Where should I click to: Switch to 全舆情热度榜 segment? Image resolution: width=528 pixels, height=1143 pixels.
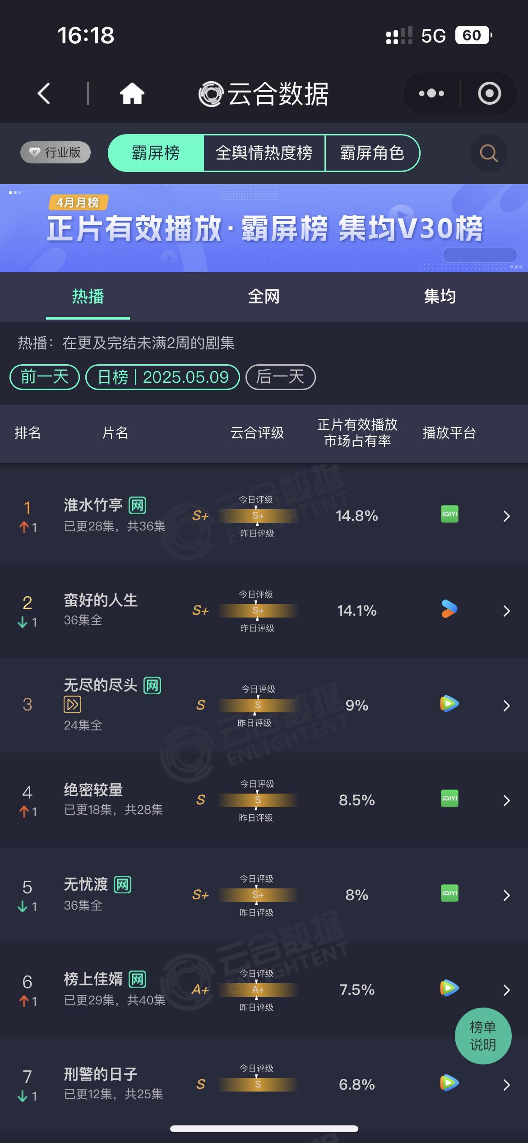click(x=264, y=153)
